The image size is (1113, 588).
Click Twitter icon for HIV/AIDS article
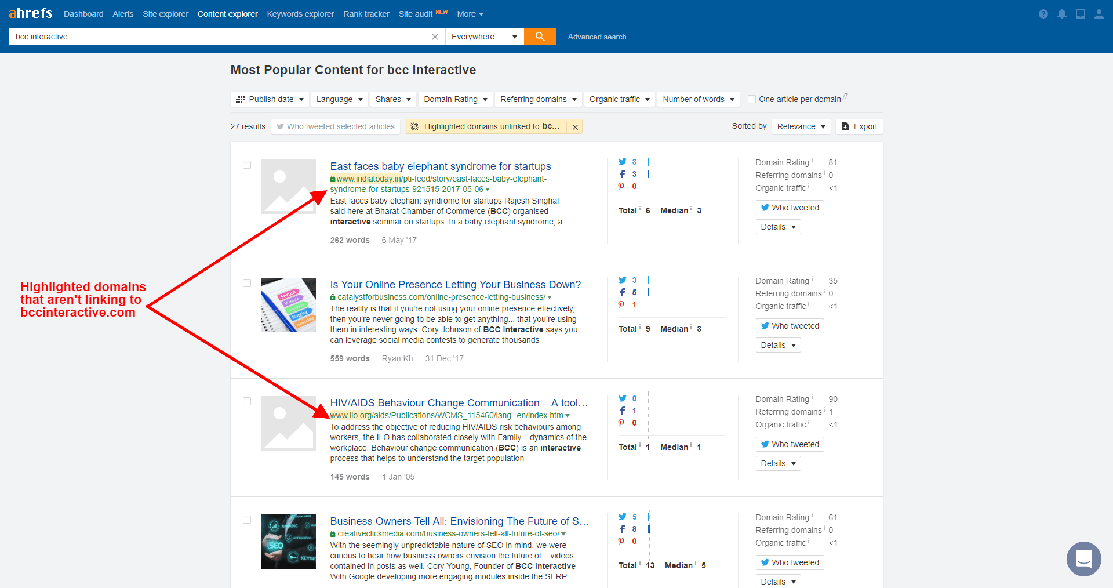click(x=623, y=398)
